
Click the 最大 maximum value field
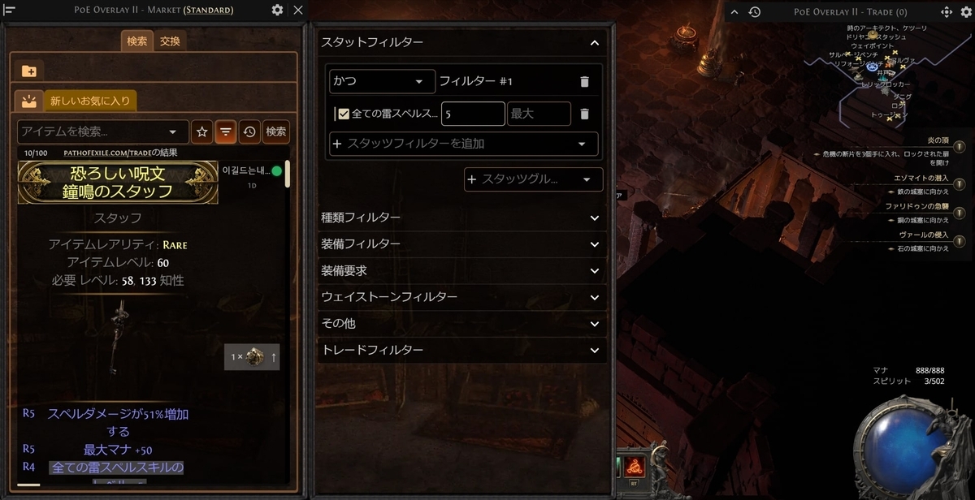tap(539, 114)
